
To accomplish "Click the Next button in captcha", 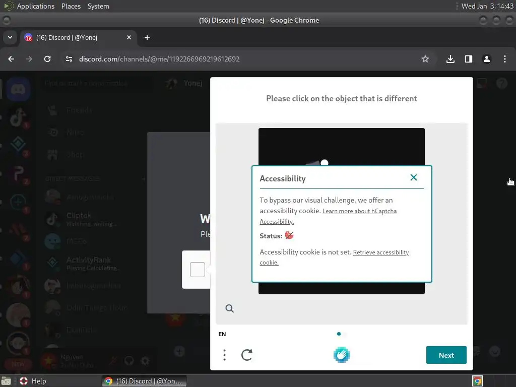I will click(446, 355).
